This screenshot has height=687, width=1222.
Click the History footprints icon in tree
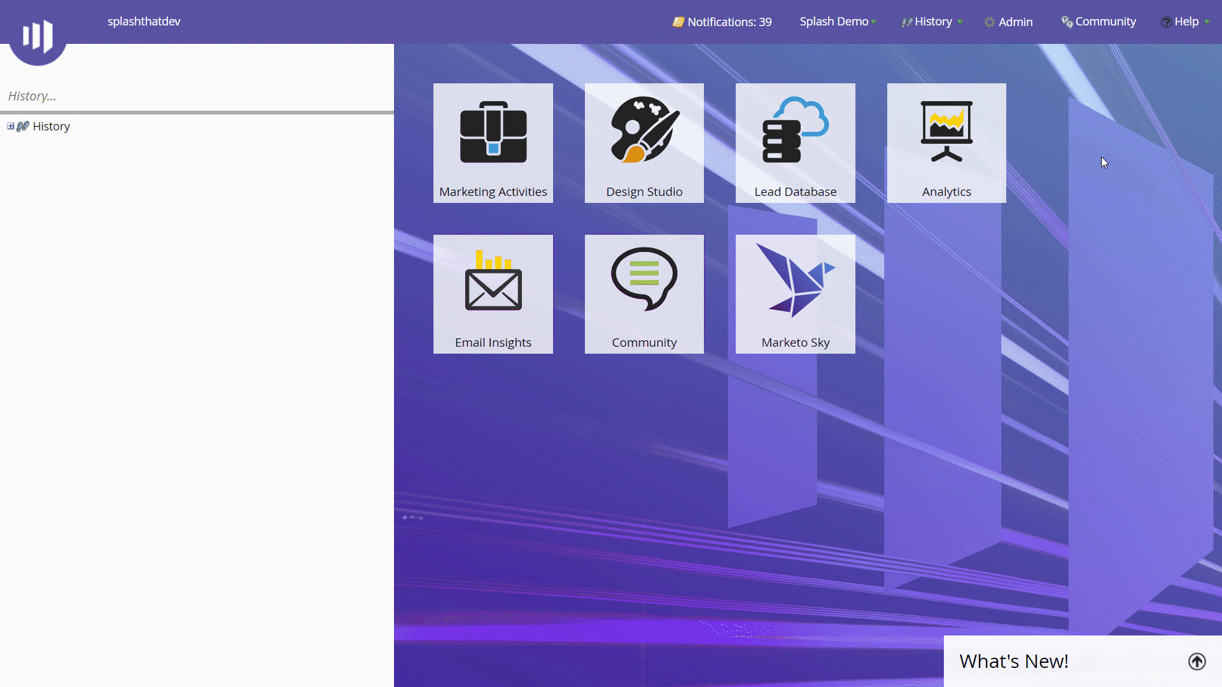pyautogui.click(x=23, y=127)
